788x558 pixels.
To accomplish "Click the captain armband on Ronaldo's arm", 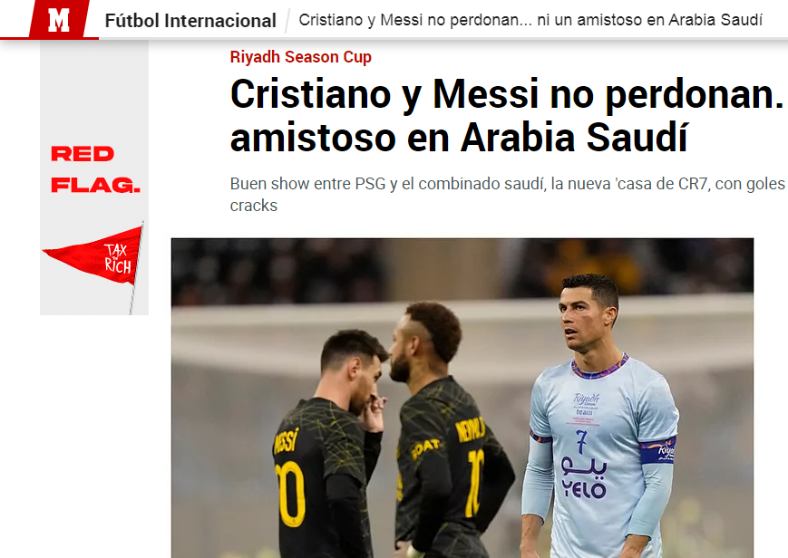I will tap(657, 451).
